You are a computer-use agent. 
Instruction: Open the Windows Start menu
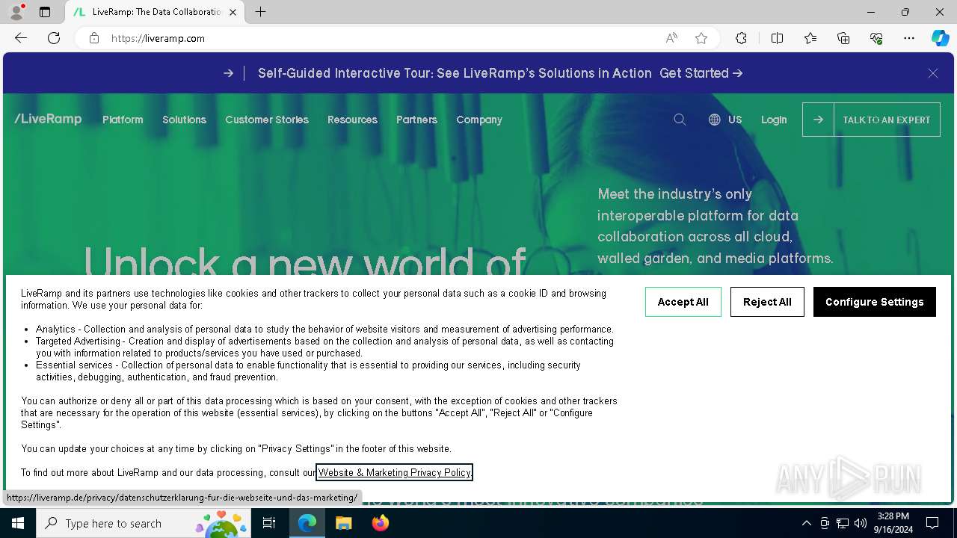click(x=18, y=523)
